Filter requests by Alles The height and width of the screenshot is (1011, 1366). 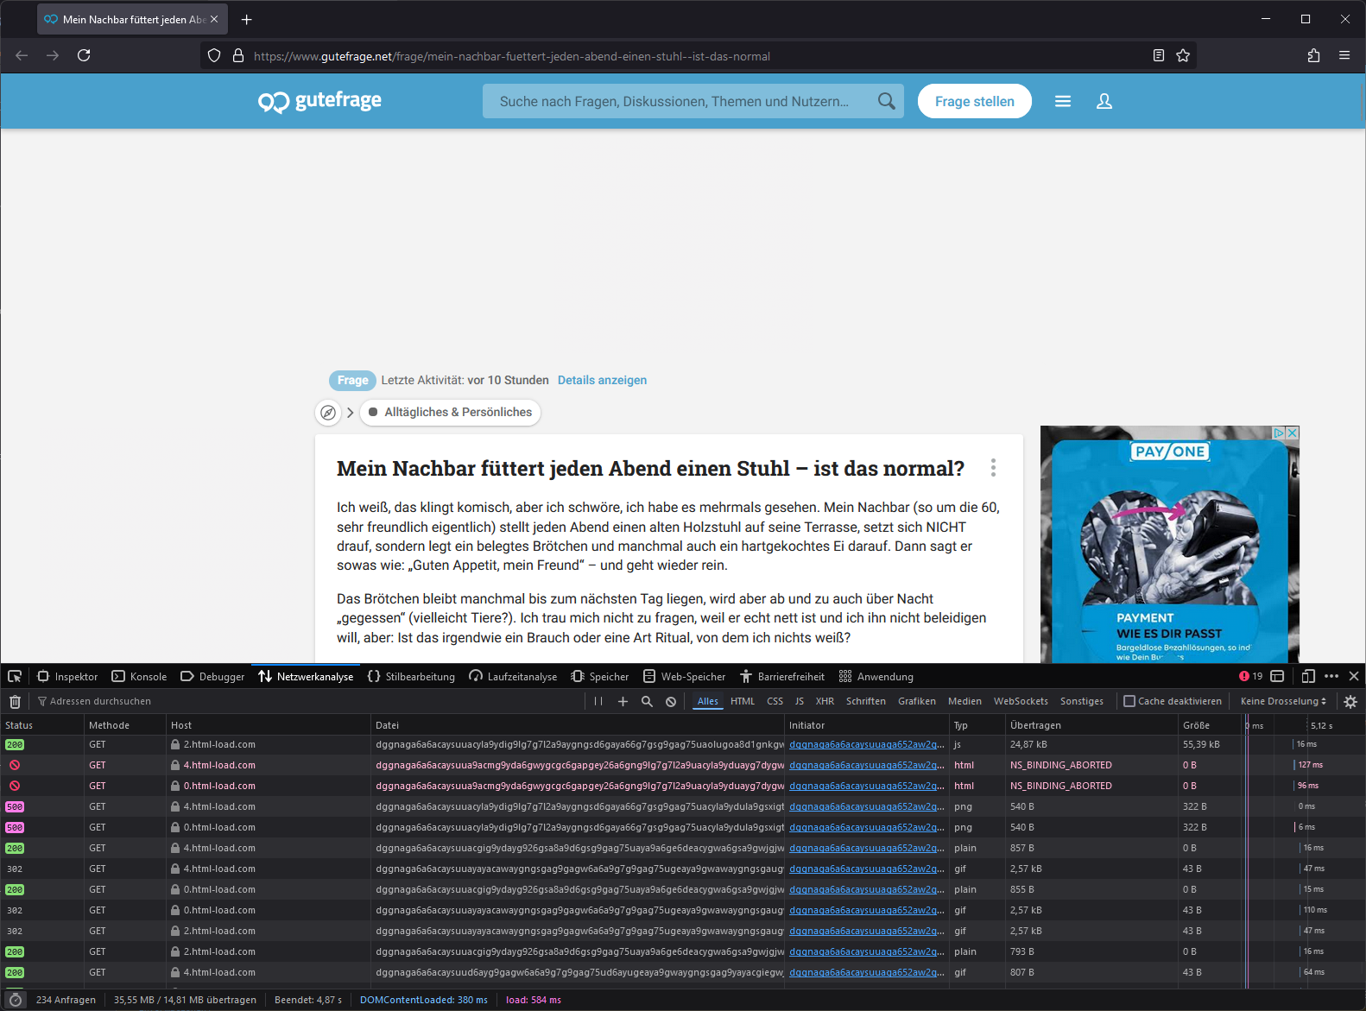coord(708,701)
